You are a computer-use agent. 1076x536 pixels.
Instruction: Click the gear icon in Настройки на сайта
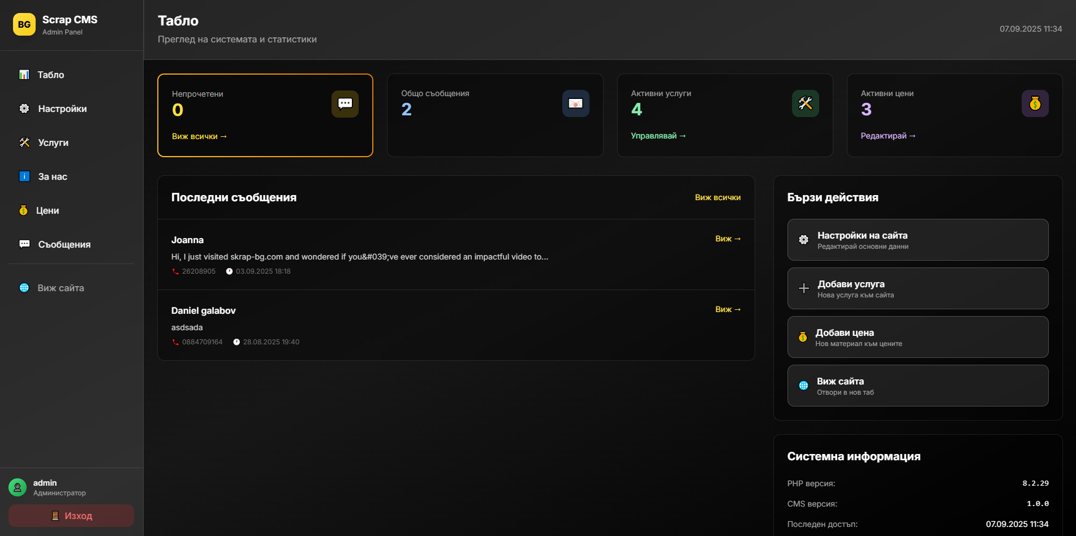pos(803,240)
